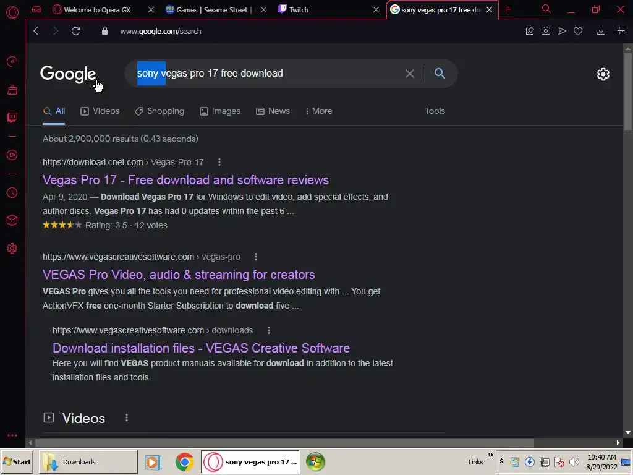Open sidebar Settings gear icon
Viewport: 633px width, 475px height.
point(12,249)
